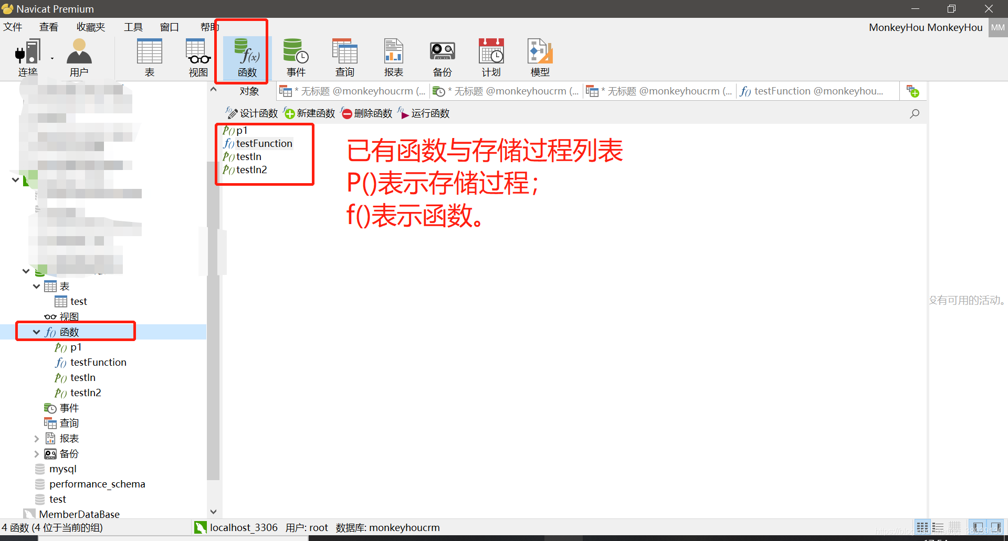This screenshot has height=541, width=1008.
Task: Select p1 in object list
Action: click(x=235, y=130)
